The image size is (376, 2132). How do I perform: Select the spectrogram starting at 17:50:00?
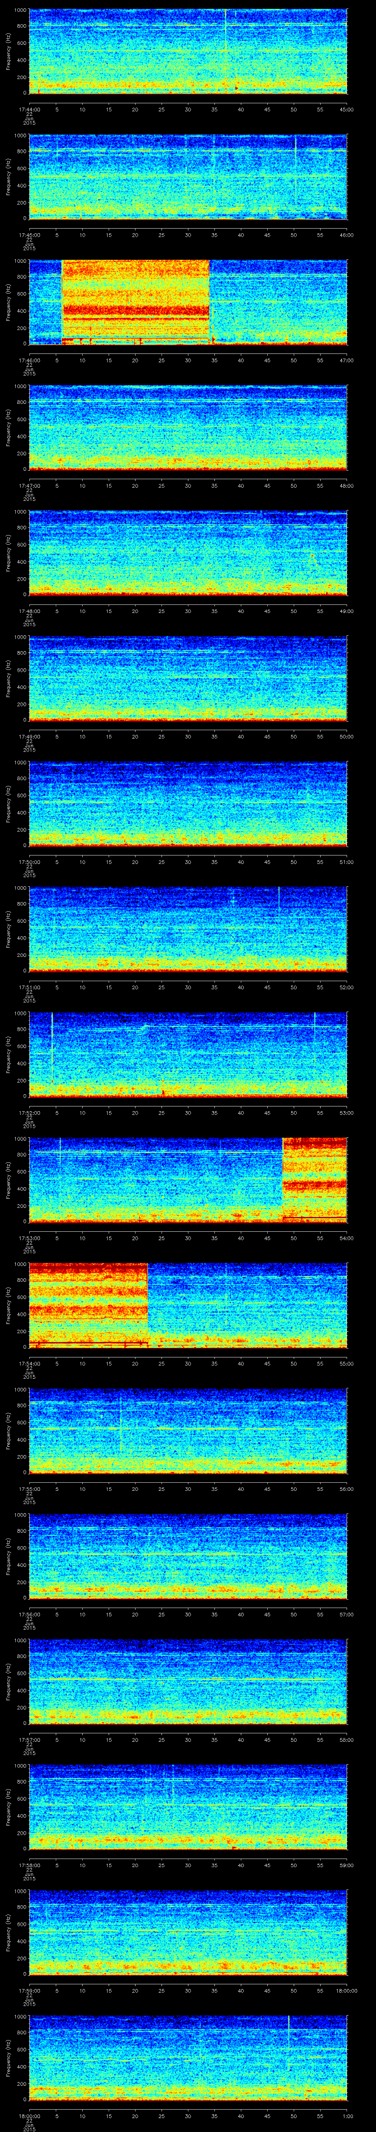click(x=188, y=804)
